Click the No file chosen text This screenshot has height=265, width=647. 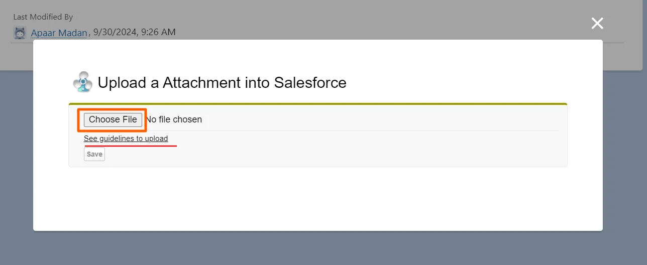[174, 119]
